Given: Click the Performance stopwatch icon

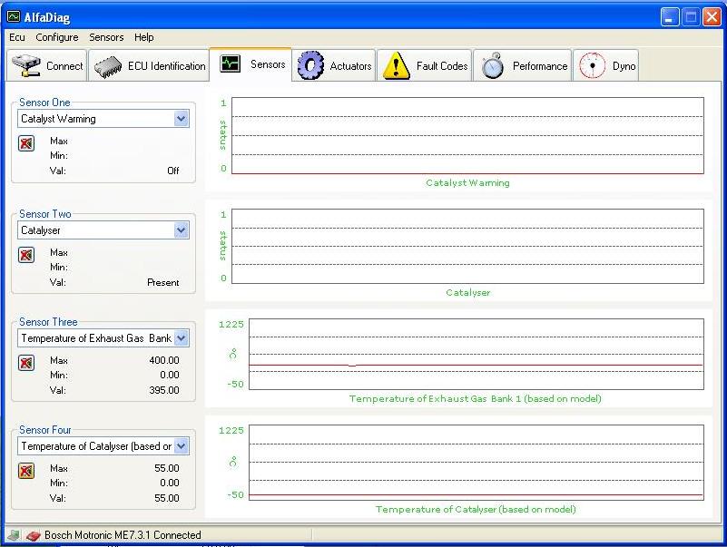Looking at the screenshot, I should click(x=493, y=65).
